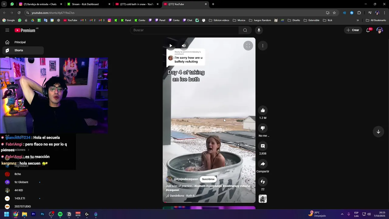Open the sound thumbnail below Remix
Viewport: 389px width, 219px height.
point(263,199)
